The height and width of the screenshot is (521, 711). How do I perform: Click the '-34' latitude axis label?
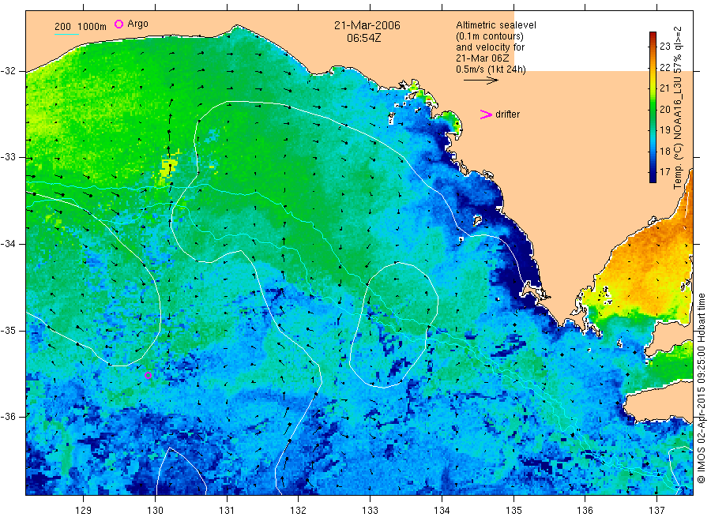[x=9, y=244]
